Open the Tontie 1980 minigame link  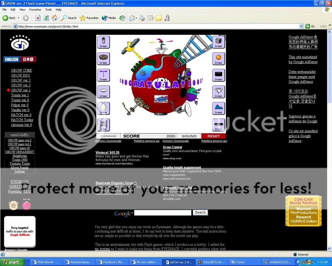20,160
